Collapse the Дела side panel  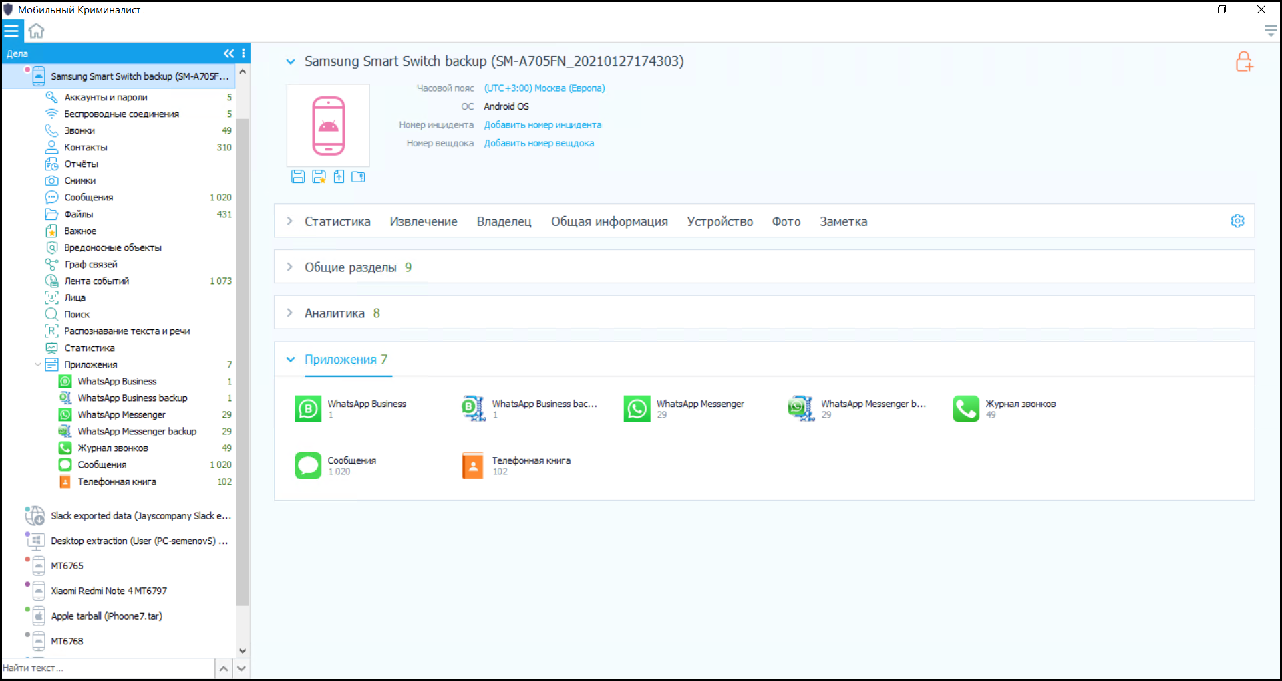(x=228, y=53)
